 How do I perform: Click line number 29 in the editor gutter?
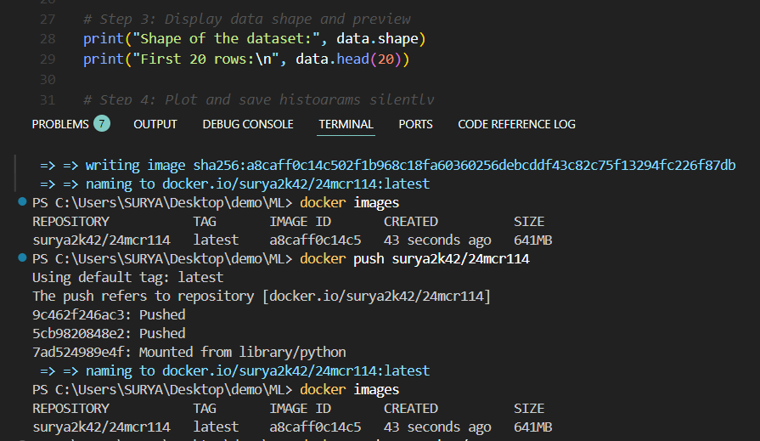(48, 59)
